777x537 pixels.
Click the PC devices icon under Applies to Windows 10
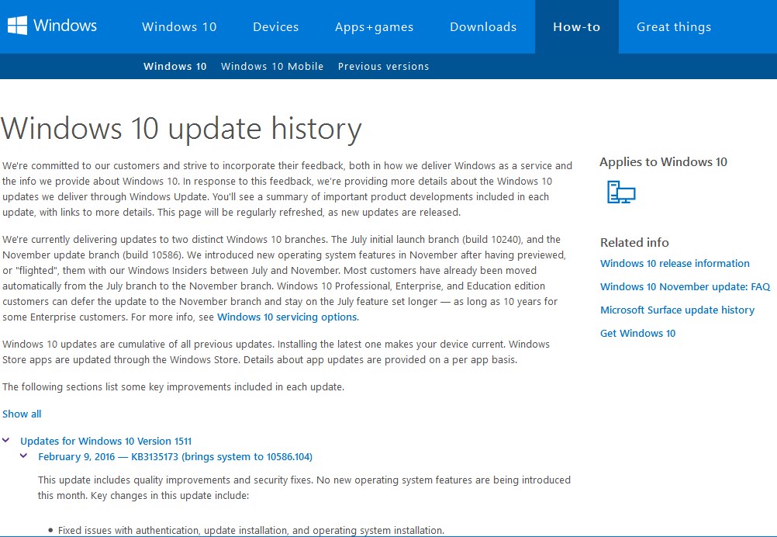coord(621,192)
